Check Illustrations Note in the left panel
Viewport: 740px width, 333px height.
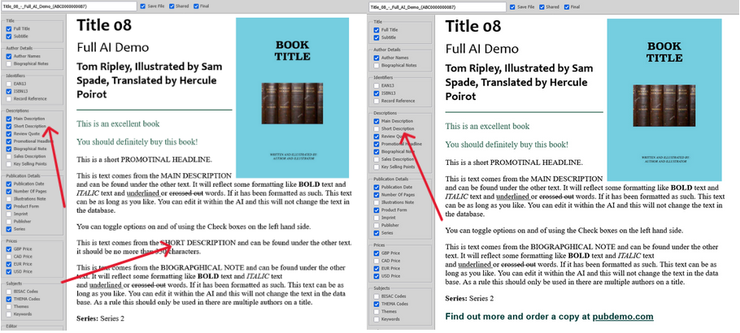pyautogui.click(x=9, y=198)
